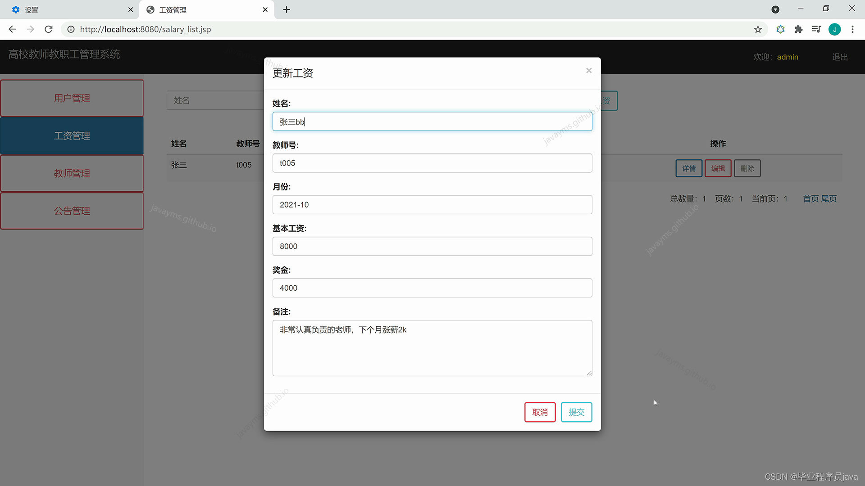Switch to the 设置 tab
The image size is (865, 486).
[x=70, y=9]
